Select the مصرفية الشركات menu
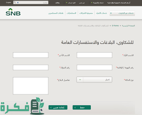The width and height of the screenshot is (142, 115). (86, 13)
